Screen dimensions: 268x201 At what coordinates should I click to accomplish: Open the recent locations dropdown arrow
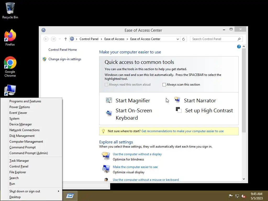(x=60, y=39)
